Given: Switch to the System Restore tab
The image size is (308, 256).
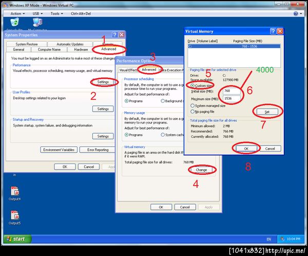Looking at the screenshot, I should (27, 44).
